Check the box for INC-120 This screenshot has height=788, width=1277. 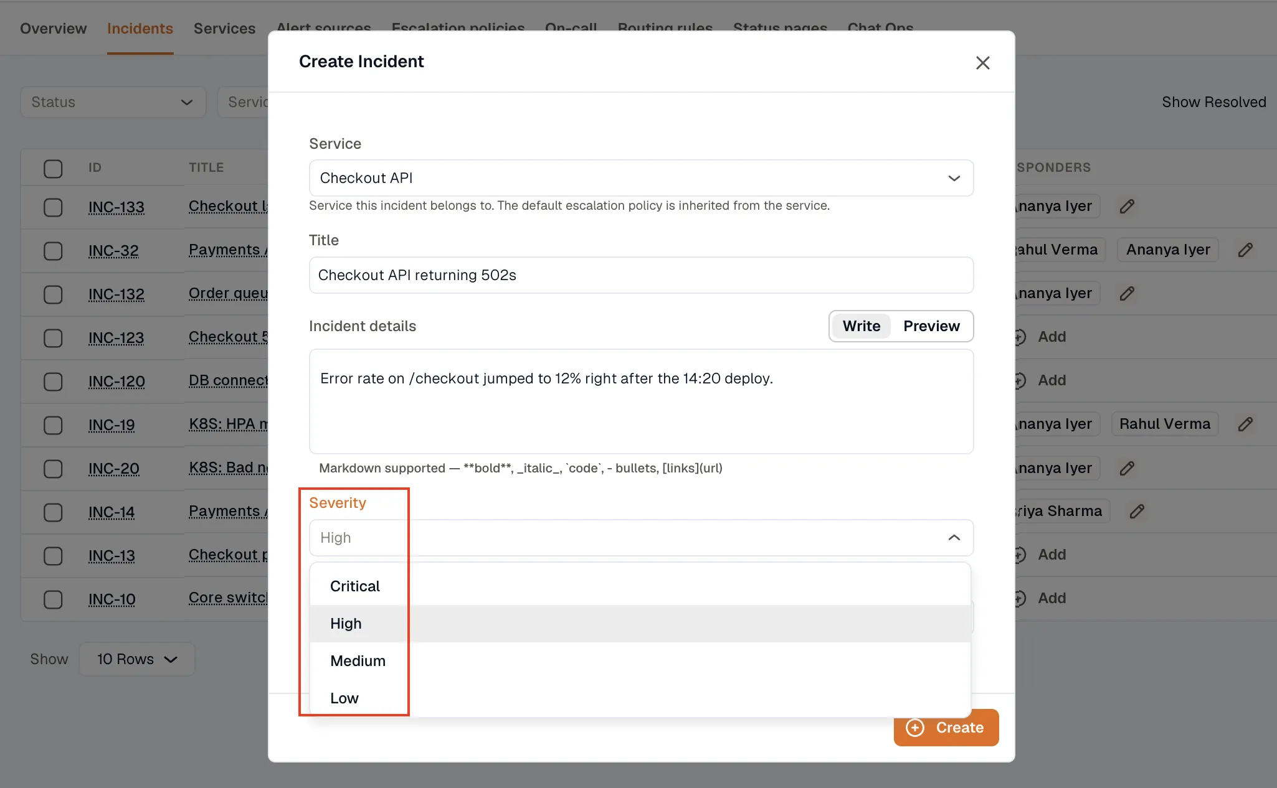53,382
